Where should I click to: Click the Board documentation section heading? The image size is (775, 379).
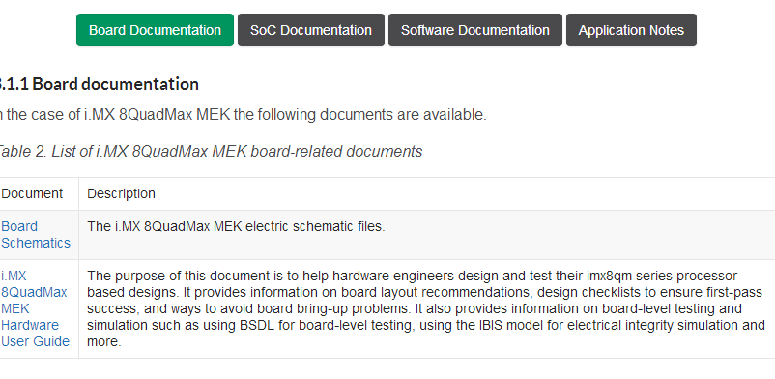point(99,84)
